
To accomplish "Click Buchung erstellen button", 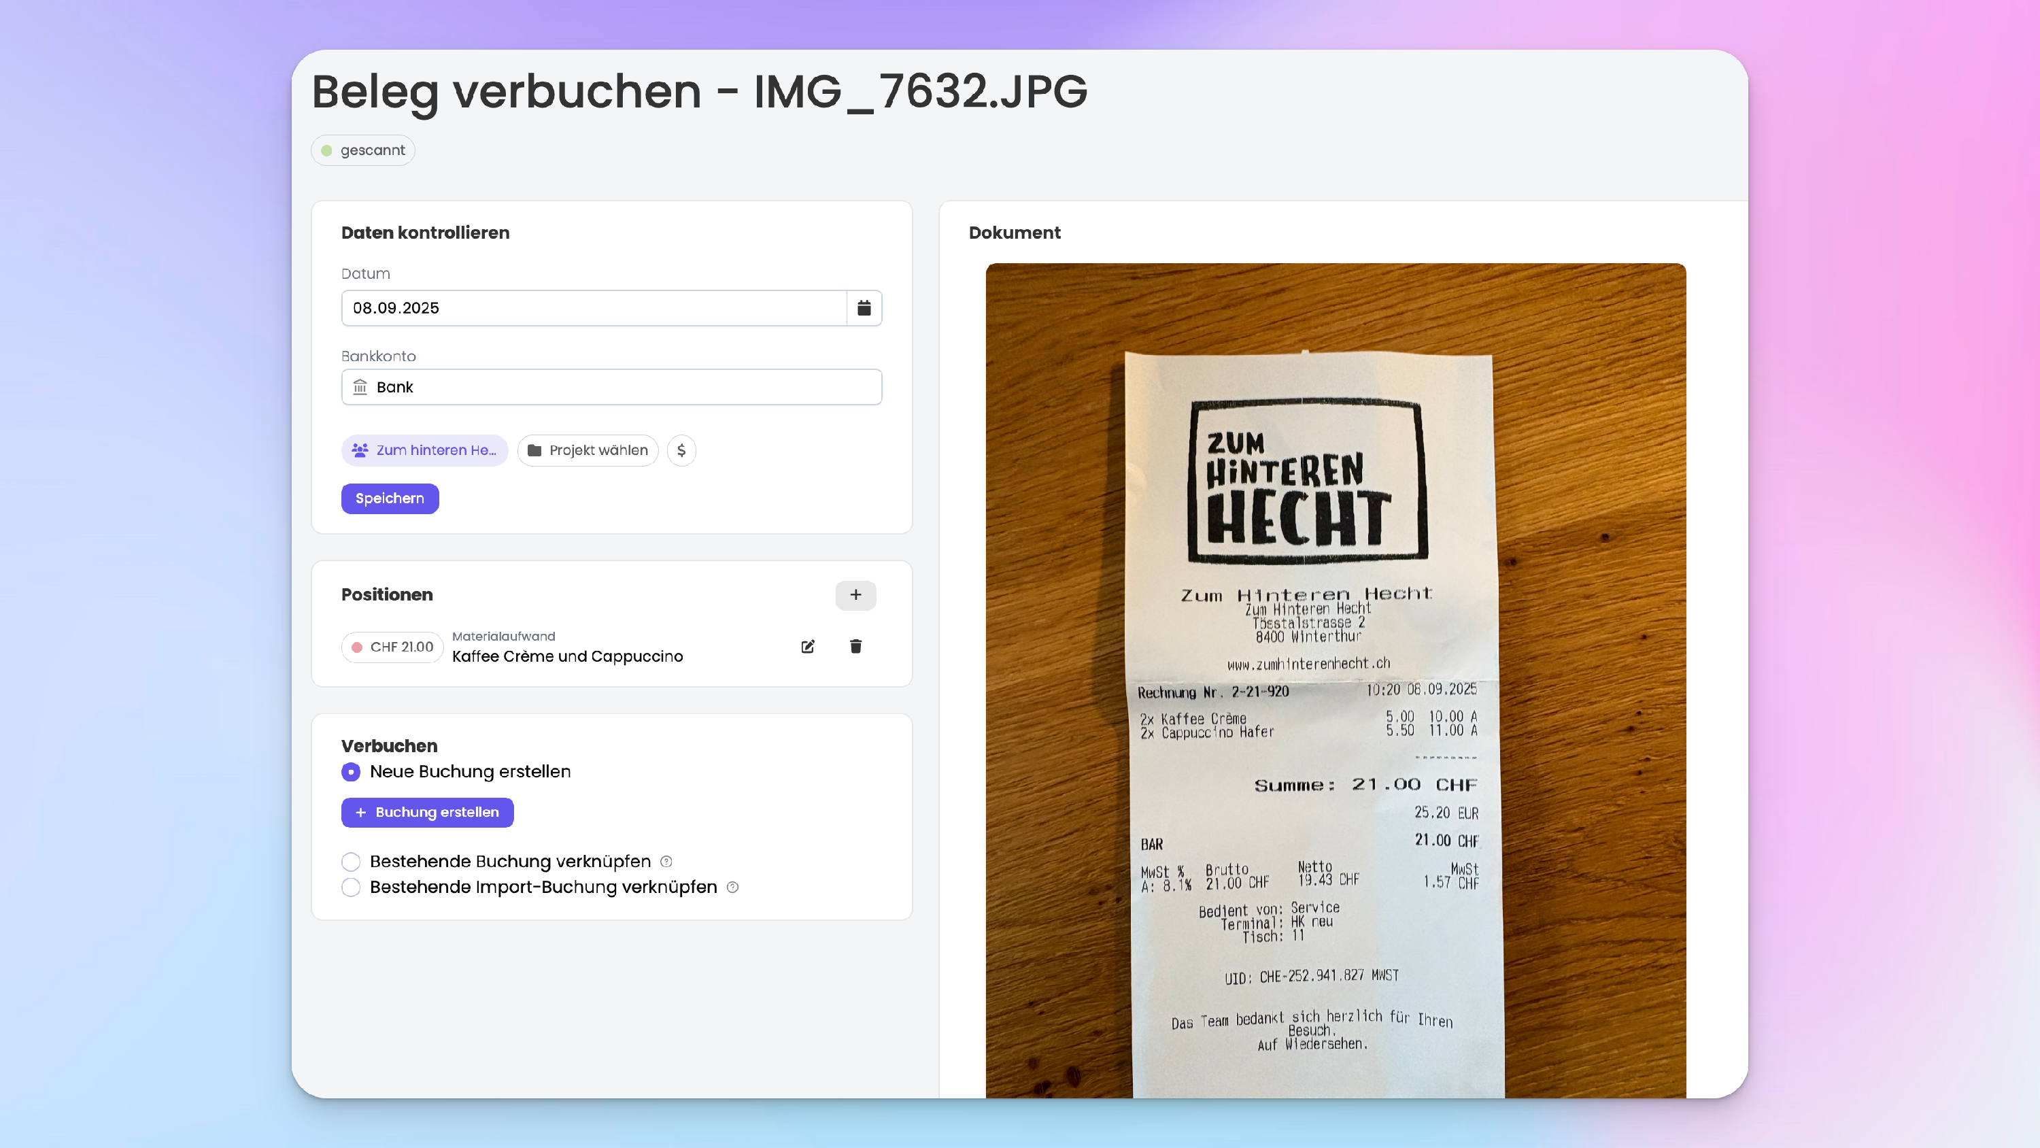I will coord(428,812).
